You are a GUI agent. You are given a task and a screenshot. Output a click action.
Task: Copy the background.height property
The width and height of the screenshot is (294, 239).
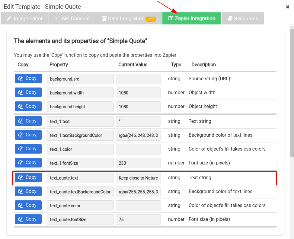(x=28, y=106)
